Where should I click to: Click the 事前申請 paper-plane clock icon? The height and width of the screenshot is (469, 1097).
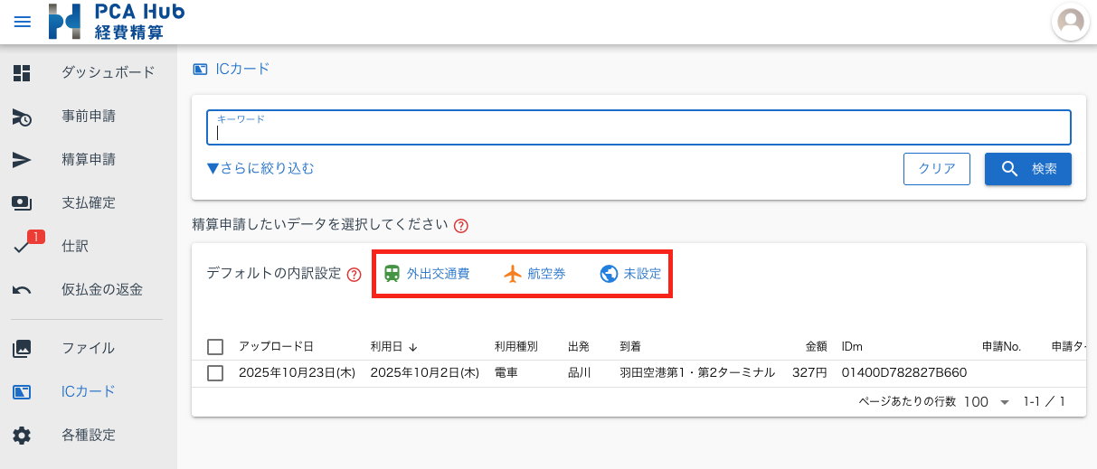point(22,116)
